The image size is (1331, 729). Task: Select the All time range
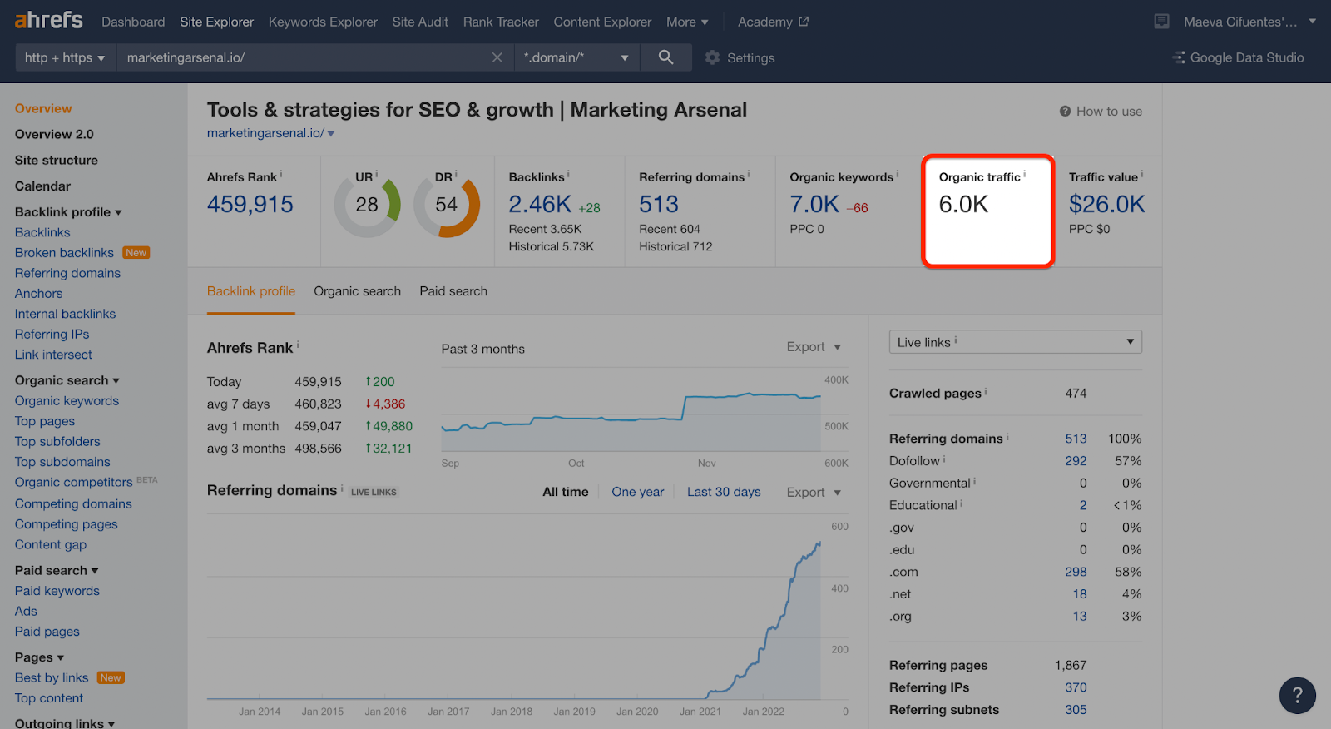pos(565,492)
